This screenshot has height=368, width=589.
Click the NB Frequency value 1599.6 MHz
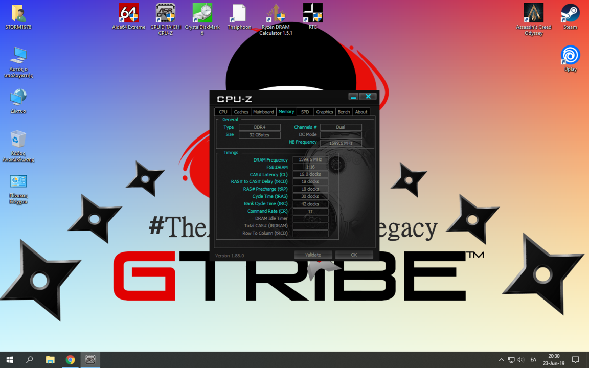point(341,143)
